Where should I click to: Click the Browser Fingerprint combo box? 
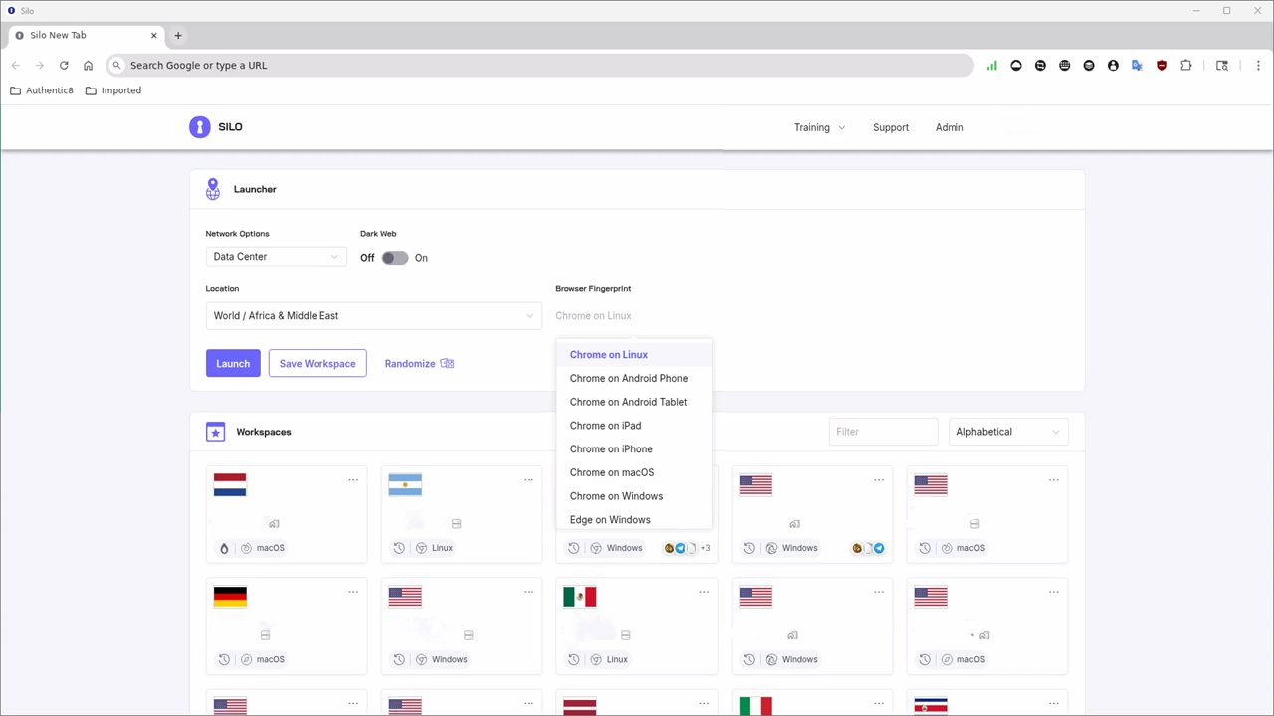633,316
